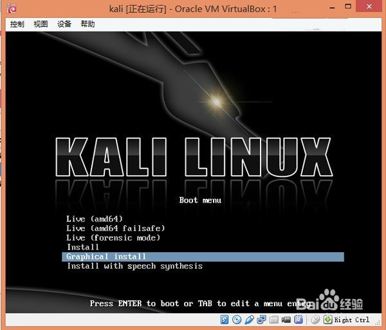Screen dimensions: 386x330
Task: Click the window resize grip in bottom corner
Action: tap(378, 322)
